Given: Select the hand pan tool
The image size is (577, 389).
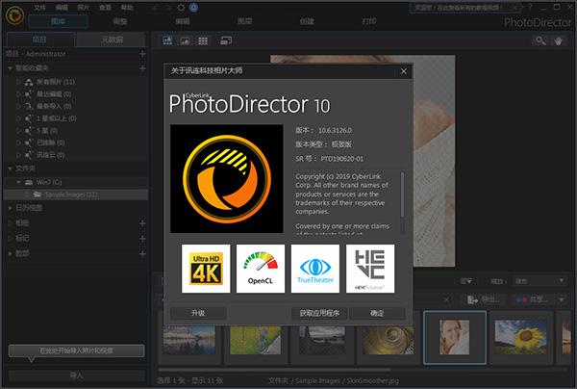Looking at the screenshot, I should 560,41.
